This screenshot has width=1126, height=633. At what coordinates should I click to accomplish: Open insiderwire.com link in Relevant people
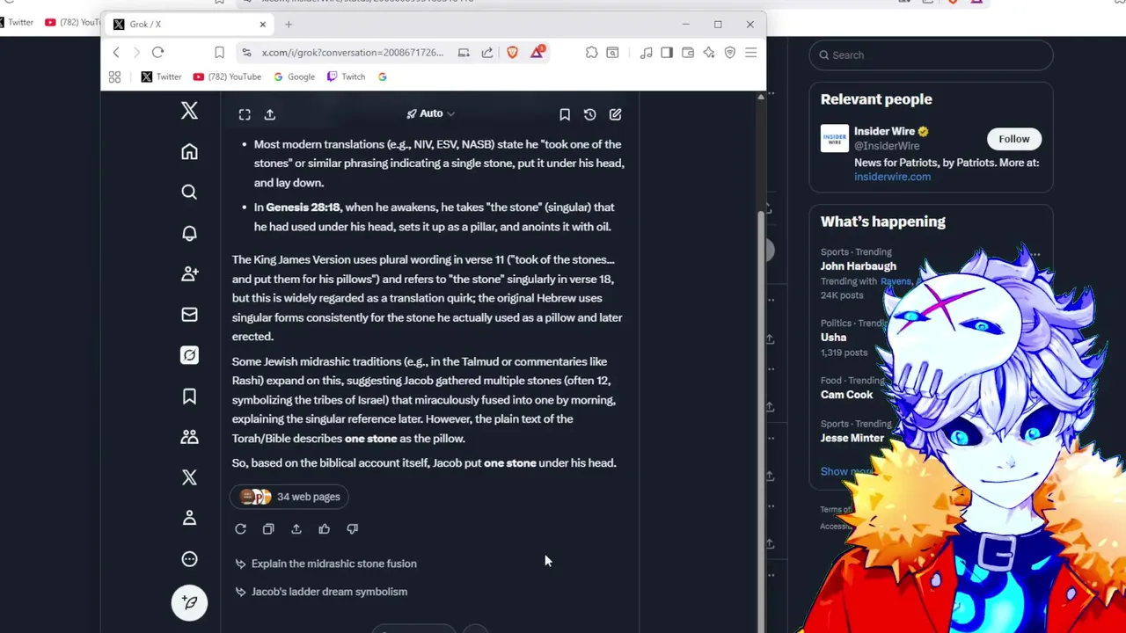[x=892, y=177]
